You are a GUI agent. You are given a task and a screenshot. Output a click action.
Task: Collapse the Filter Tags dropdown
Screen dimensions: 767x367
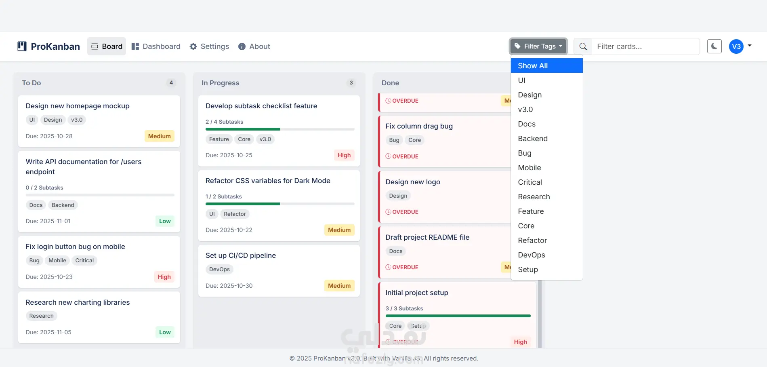point(538,46)
